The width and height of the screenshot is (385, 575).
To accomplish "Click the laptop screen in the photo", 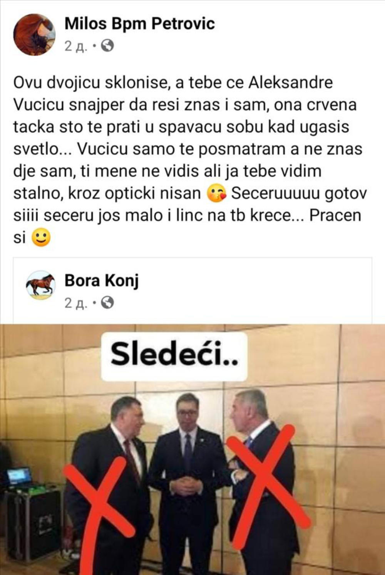I will click(x=19, y=476).
